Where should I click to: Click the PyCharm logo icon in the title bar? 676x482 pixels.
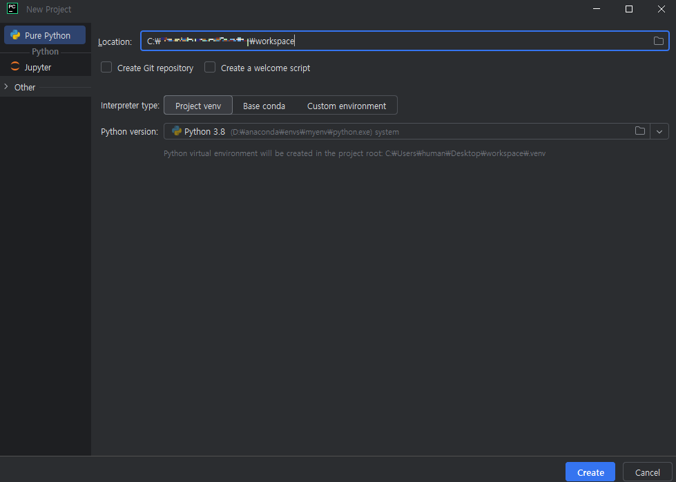[x=12, y=8]
